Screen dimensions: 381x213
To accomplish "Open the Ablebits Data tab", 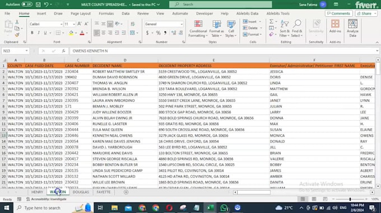I will point(247,13).
